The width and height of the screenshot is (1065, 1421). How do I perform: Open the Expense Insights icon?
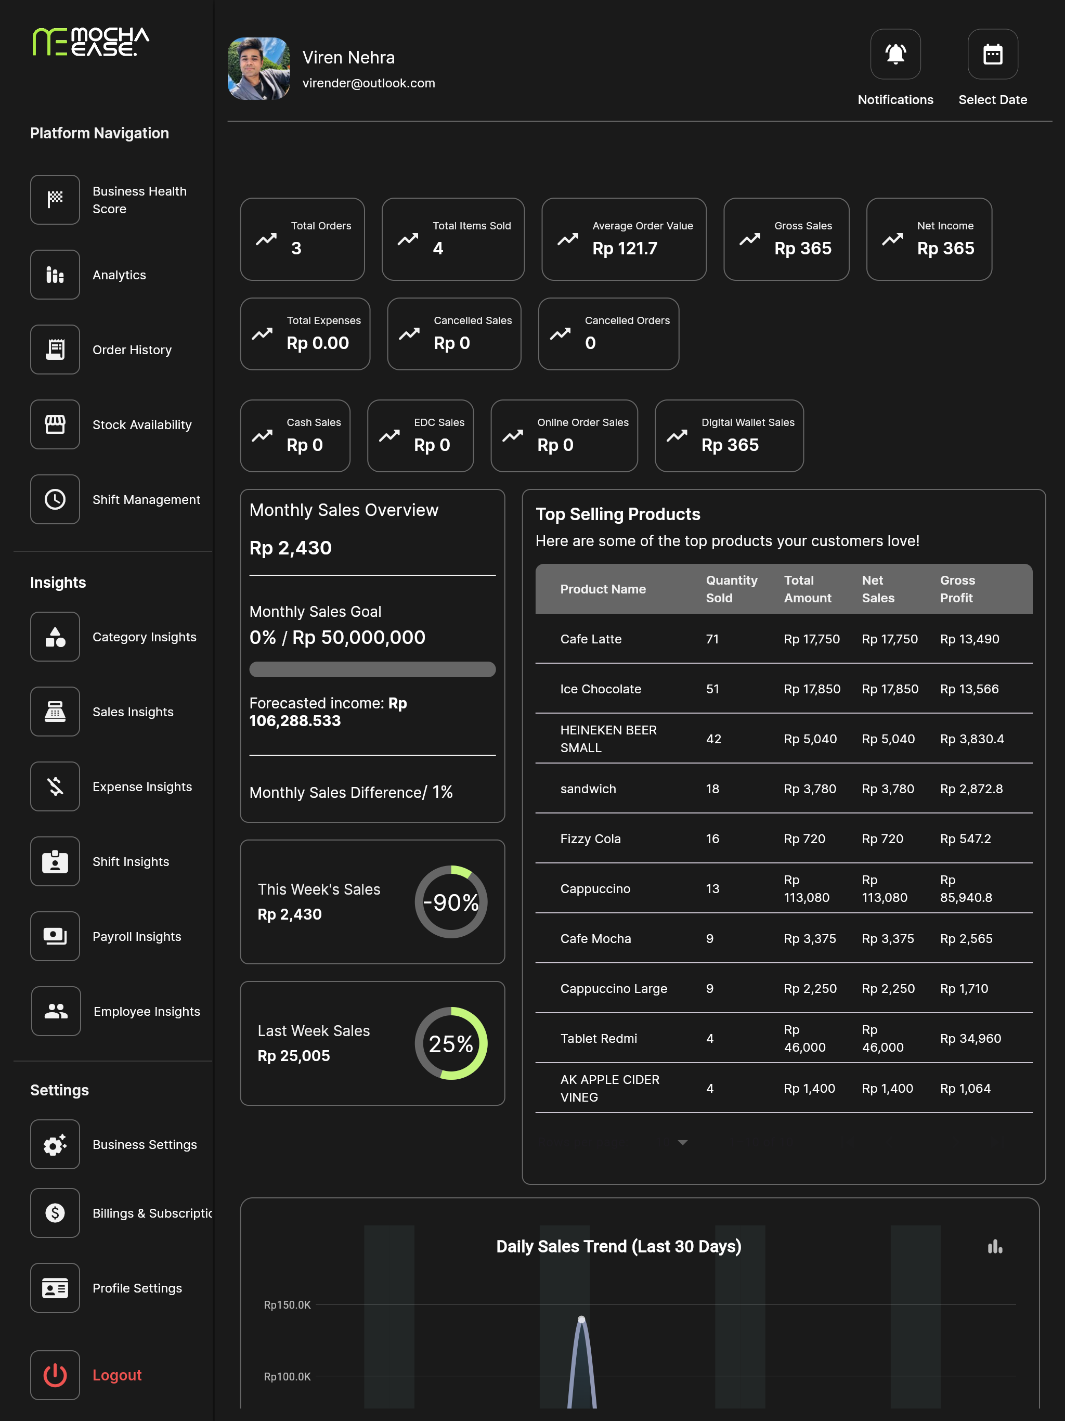55,787
